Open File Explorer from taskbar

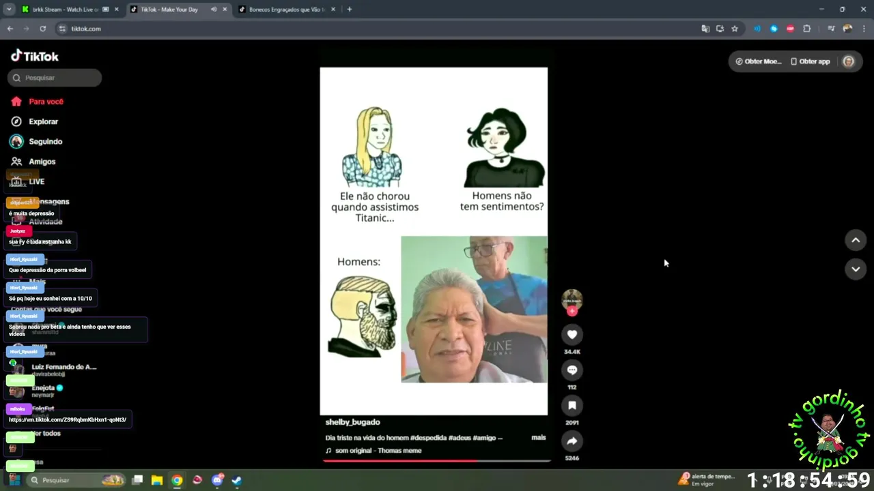157,480
